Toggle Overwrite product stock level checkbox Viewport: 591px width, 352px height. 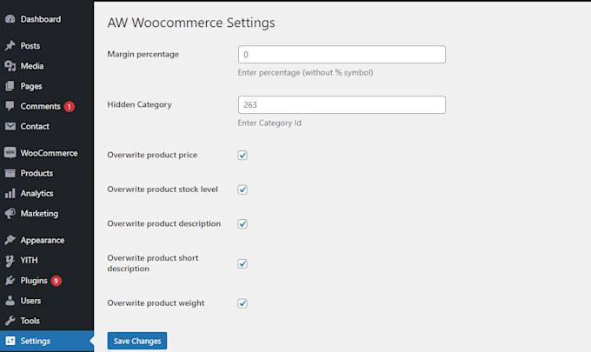[x=242, y=189]
